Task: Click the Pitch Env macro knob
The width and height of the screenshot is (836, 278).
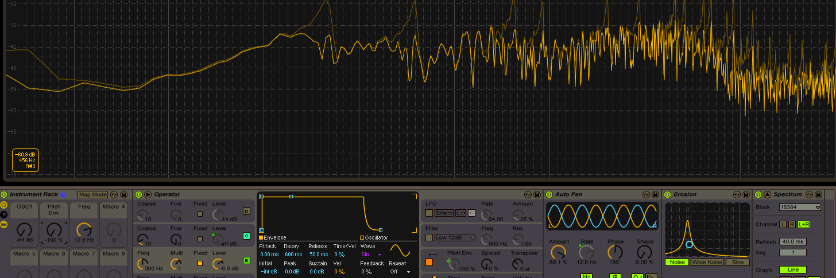Action: [x=54, y=230]
